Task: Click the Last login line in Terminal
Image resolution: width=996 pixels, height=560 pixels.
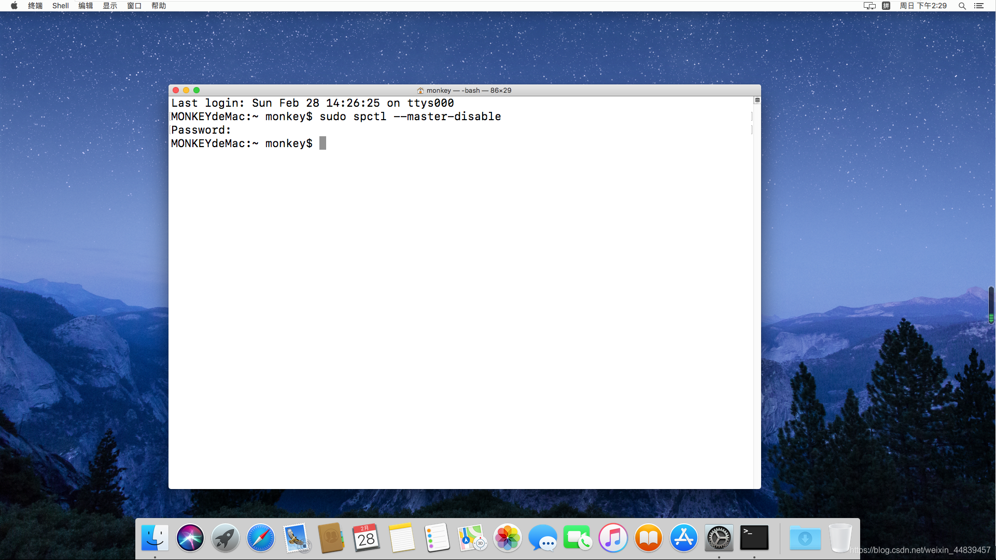Action: click(x=313, y=103)
